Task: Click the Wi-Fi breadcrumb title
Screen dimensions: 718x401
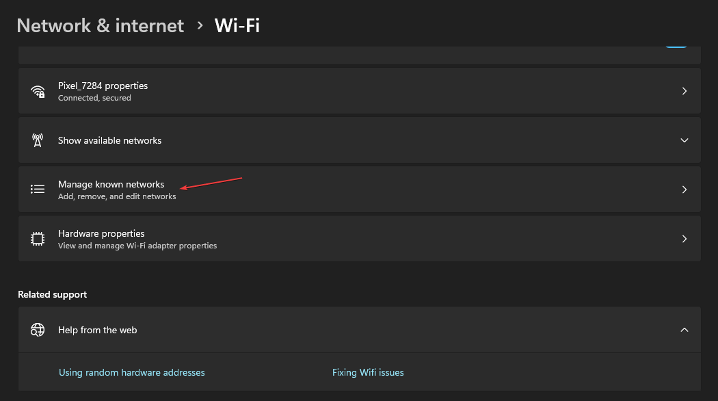Action: click(x=237, y=26)
